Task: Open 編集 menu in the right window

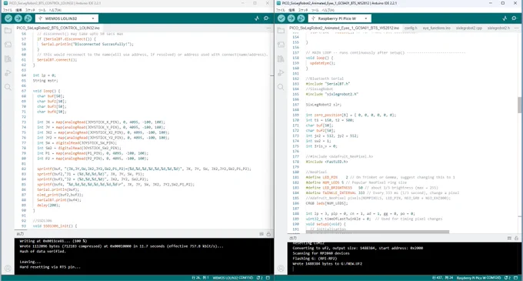Action: (x=291, y=10)
